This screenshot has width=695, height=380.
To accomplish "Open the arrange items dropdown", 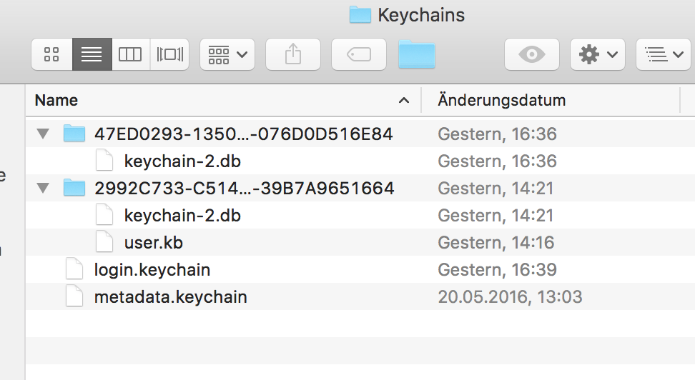I will coord(227,54).
